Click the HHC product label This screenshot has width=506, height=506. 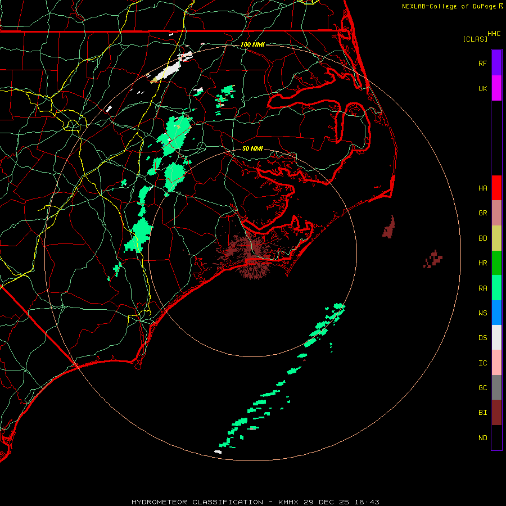coord(494,34)
